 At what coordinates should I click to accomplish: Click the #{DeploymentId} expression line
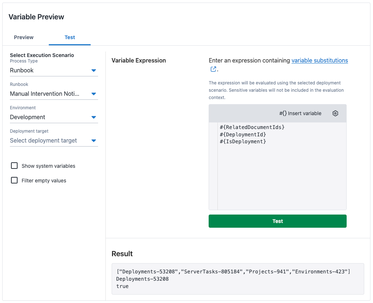[243, 135]
